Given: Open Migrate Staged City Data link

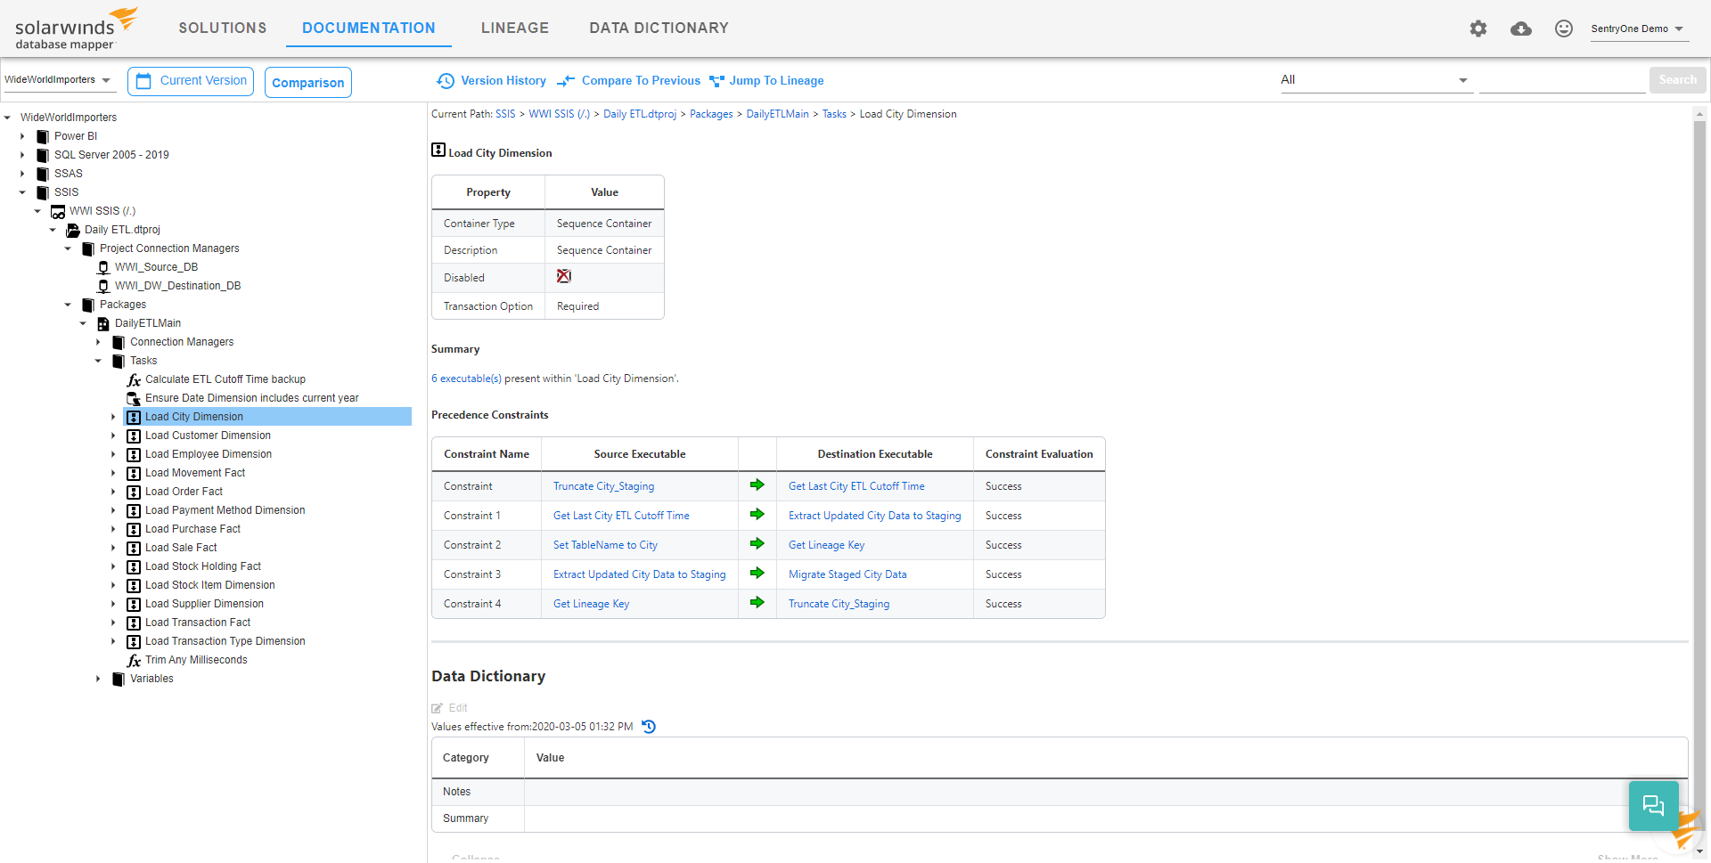Looking at the screenshot, I should pos(847,574).
